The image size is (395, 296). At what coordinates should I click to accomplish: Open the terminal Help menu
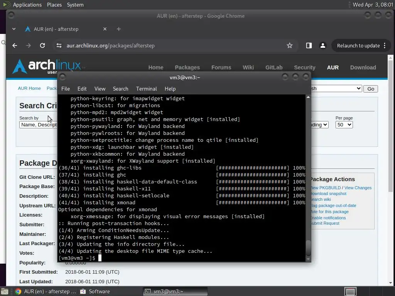coord(170,89)
